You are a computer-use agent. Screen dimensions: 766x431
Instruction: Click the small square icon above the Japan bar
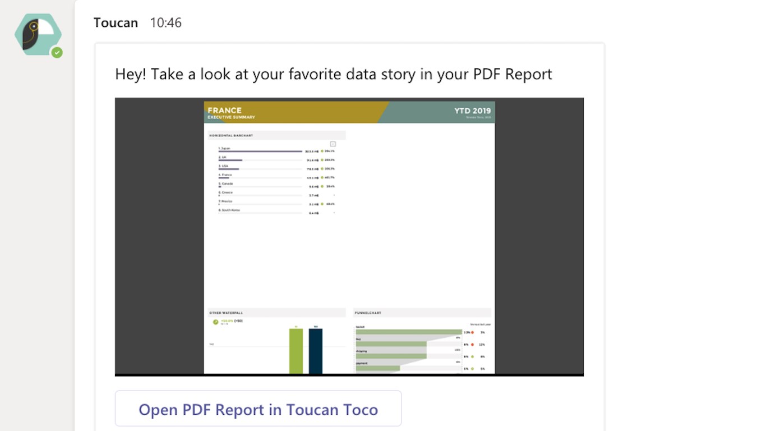333,144
